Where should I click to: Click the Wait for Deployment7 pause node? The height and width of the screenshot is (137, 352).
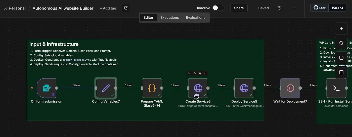(290, 88)
